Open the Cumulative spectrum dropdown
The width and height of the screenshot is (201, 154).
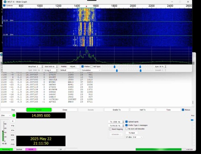91,70
